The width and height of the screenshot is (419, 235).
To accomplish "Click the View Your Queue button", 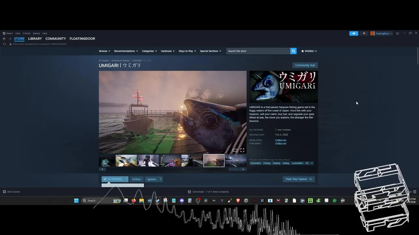I will [x=299, y=179].
